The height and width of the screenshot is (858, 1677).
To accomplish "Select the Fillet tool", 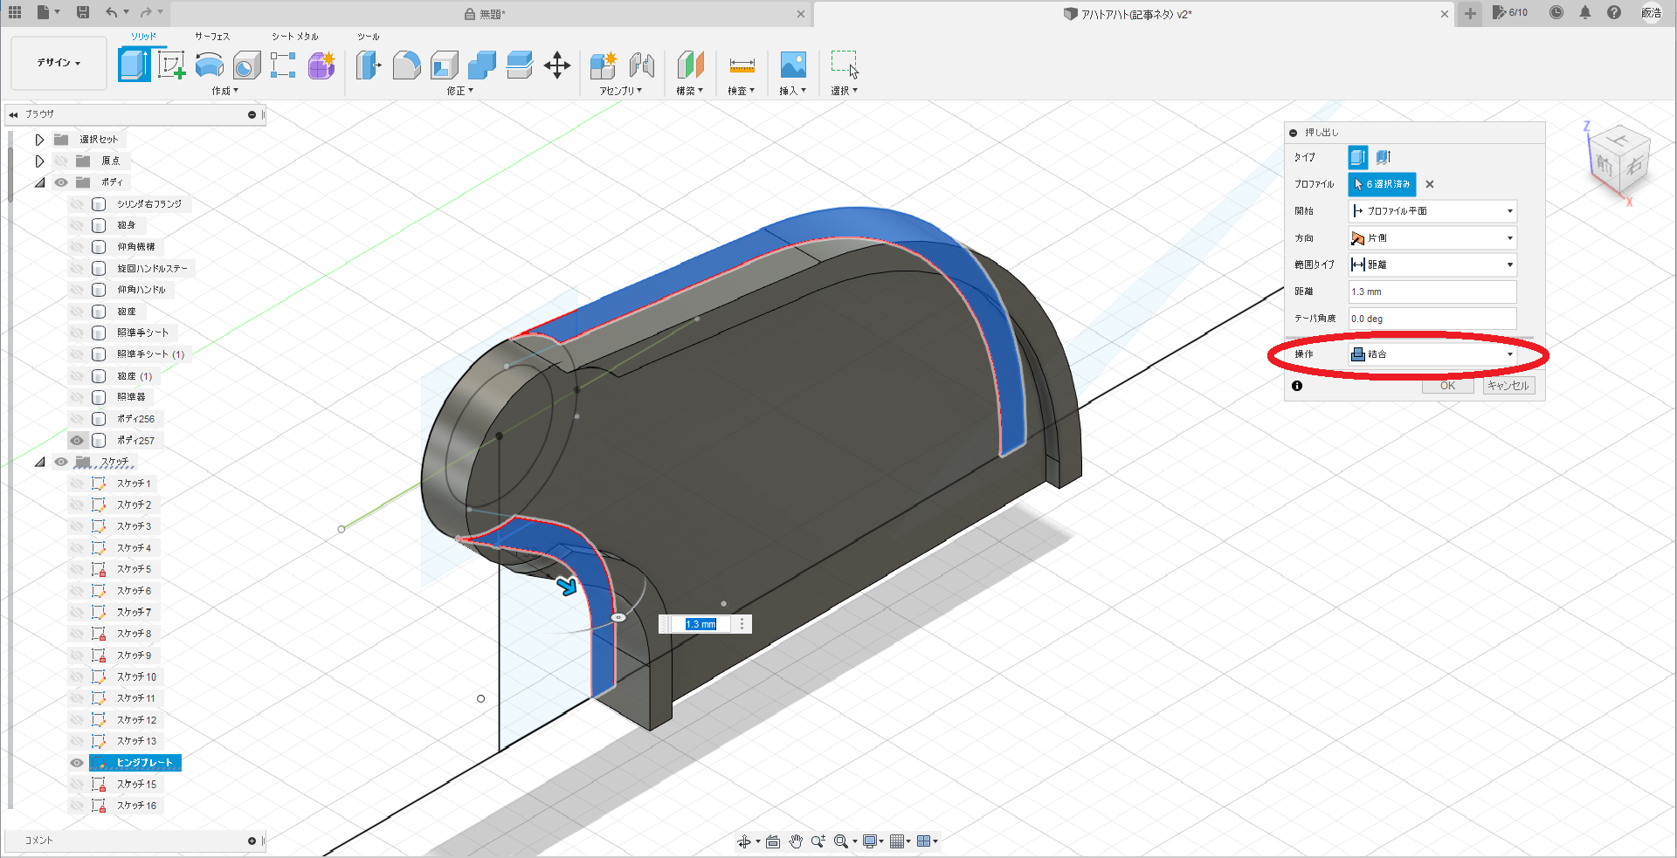I will [406, 65].
